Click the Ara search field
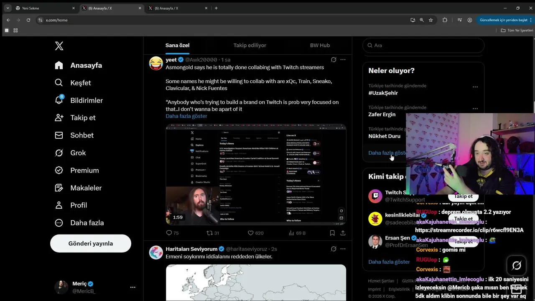 pos(423,45)
